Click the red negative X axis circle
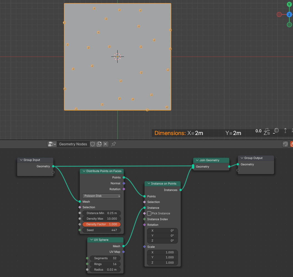 click(x=279, y=14)
